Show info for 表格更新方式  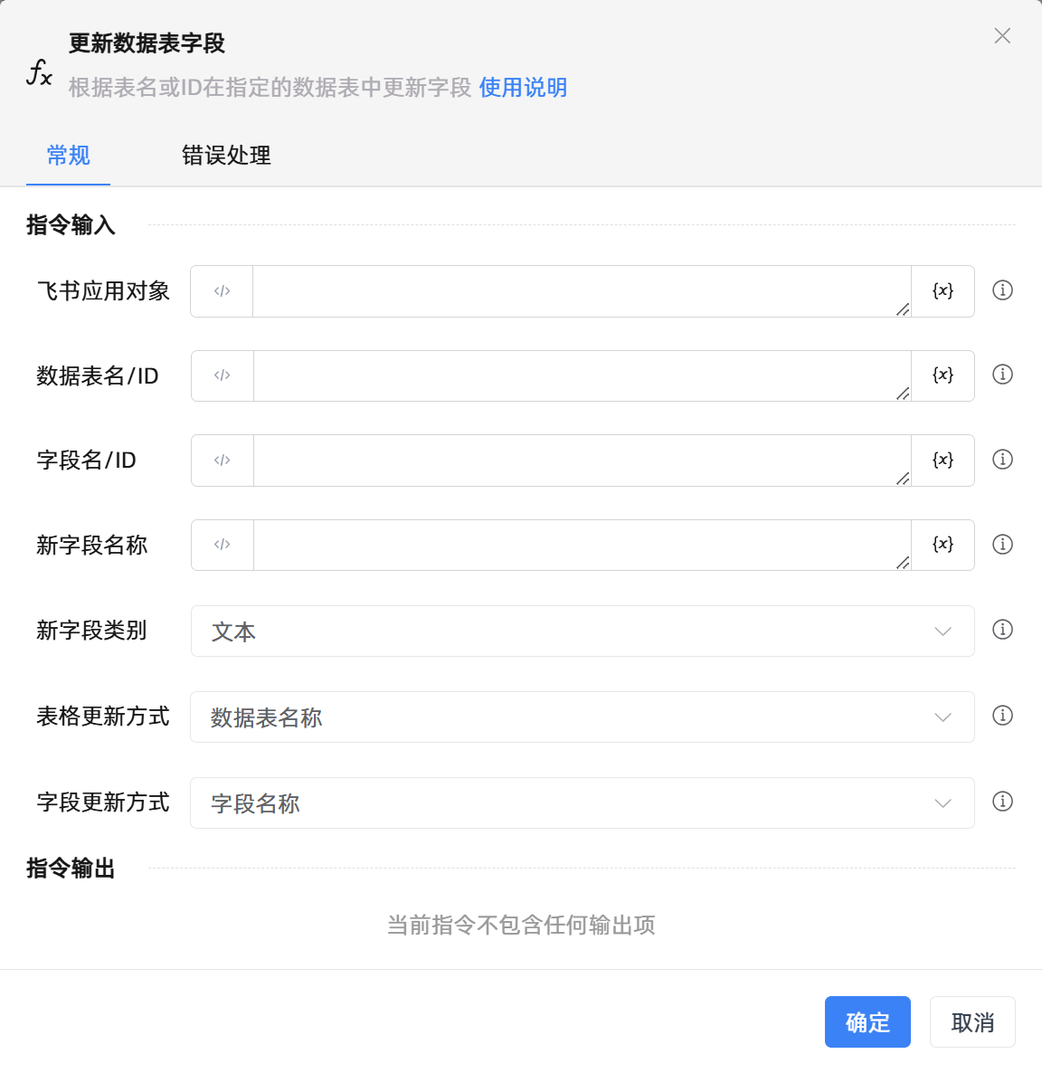(x=1002, y=716)
